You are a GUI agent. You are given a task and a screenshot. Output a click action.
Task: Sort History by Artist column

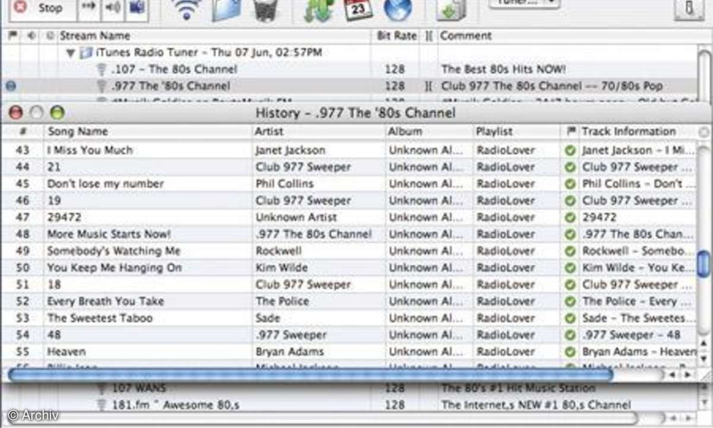(318, 131)
